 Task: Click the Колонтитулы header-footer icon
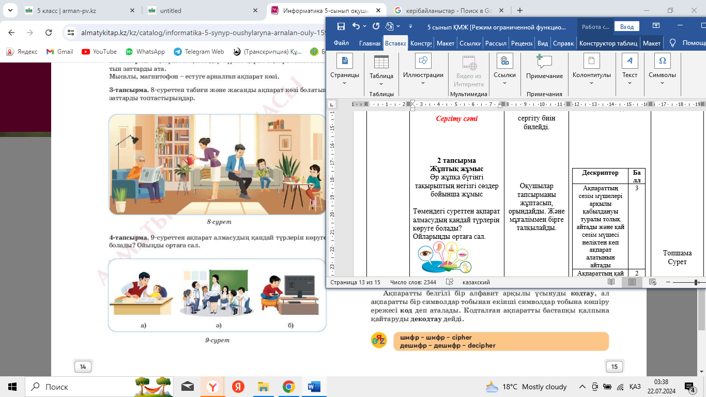click(x=591, y=61)
